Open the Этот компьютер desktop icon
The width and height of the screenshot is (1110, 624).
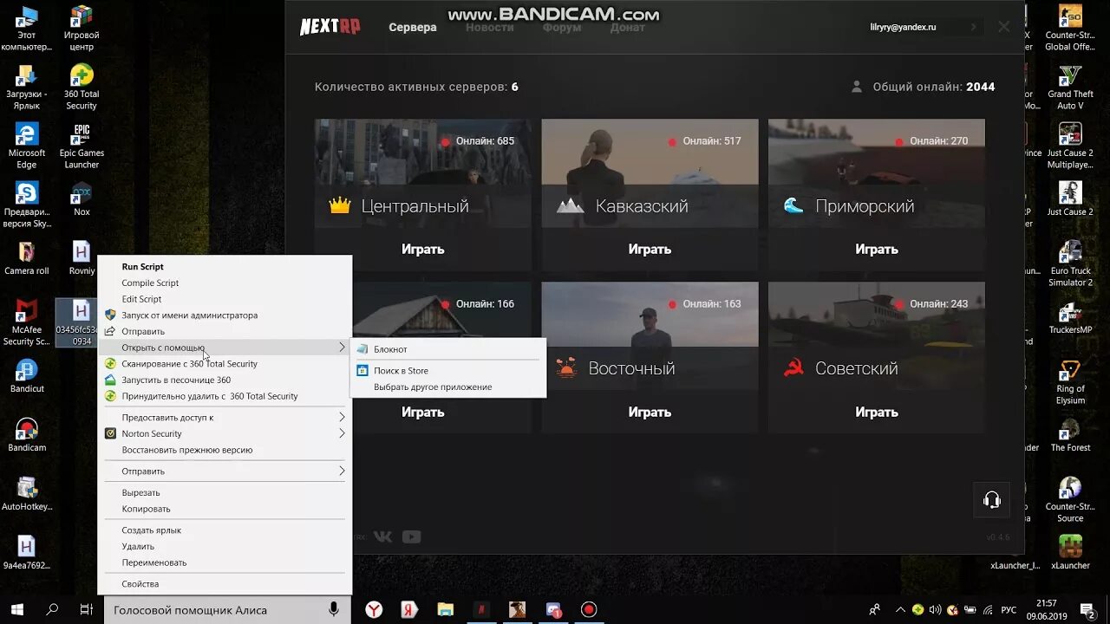point(27,28)
